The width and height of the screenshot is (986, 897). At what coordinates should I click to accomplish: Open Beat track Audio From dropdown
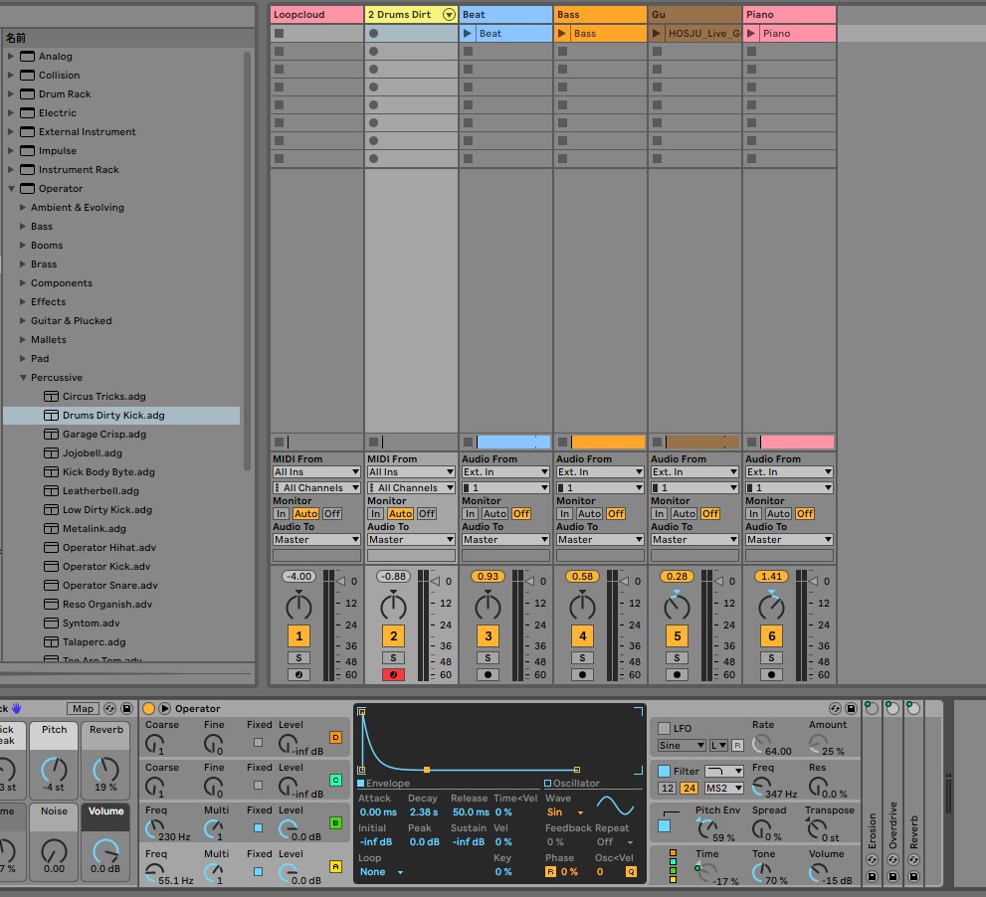pos(505,472)
